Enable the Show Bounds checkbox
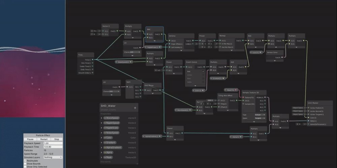The width and height of the screenshot is (337, 168). 25,164
